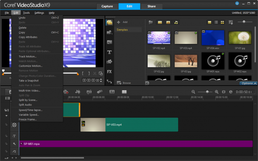This screenshot has width=258, height=161.
Task: Toggle show audio files filter
Action: pyautogui.click(x=176, y=22)
